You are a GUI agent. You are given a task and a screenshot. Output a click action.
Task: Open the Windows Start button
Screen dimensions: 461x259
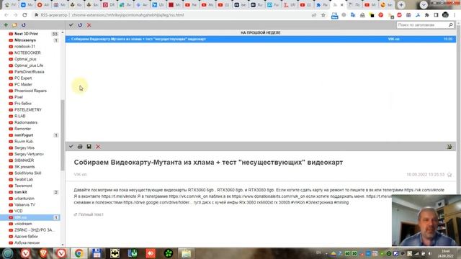(x=8, y=253)
